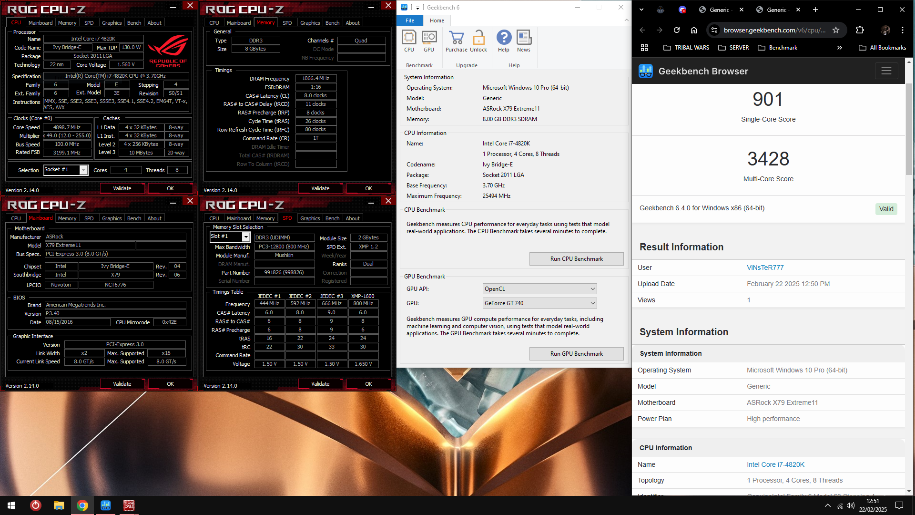Open the GPU API OpenCL dropdown
This screenshot has height=515, width=915.
pyautogui.click(x=539, y=289)
